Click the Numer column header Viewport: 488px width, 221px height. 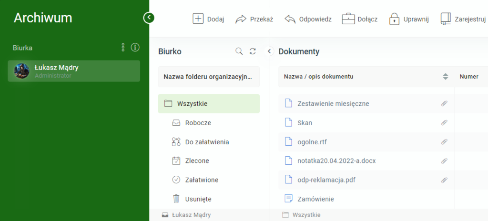coord(469,77)
